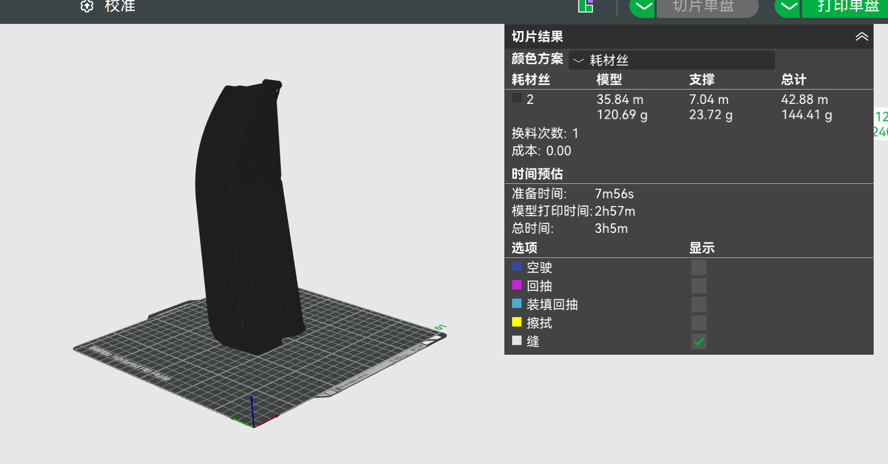Click the 模型 column header
This screenshot has height=464, width=888.
(609, 79)
